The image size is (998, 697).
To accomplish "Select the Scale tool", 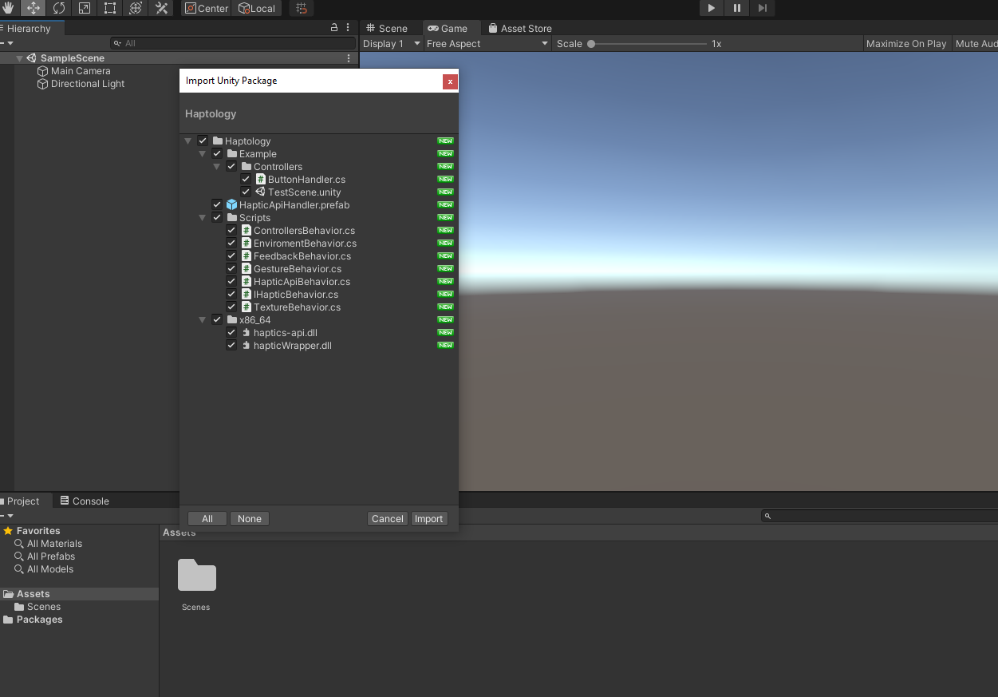I will [84, 8].
